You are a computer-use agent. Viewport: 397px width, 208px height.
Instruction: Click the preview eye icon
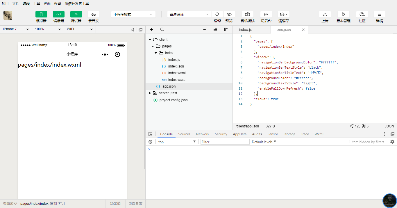pos(229,14)
